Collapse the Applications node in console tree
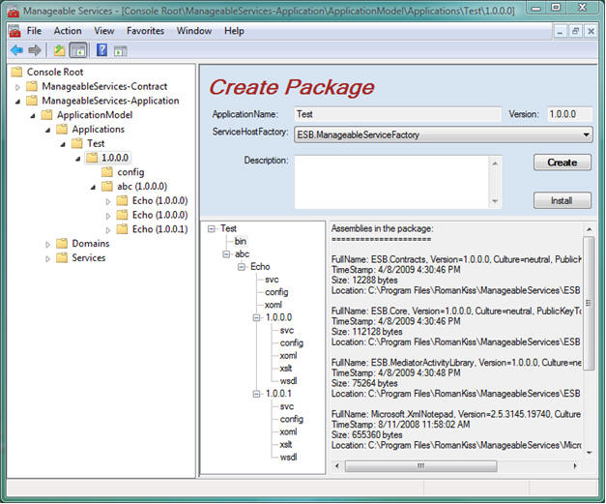606x504 pixels. 48,131
